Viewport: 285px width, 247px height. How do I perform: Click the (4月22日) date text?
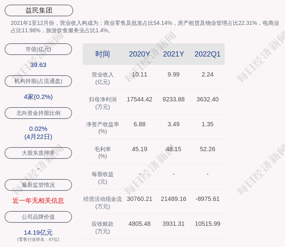point(38,137)
